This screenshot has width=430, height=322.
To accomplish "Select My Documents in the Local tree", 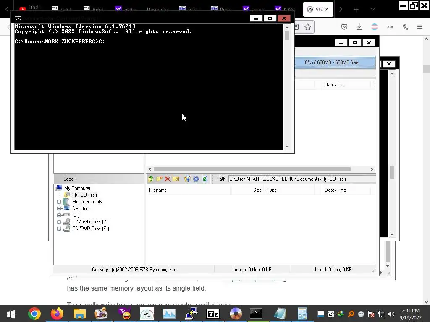I will click(x=87, y=202).
